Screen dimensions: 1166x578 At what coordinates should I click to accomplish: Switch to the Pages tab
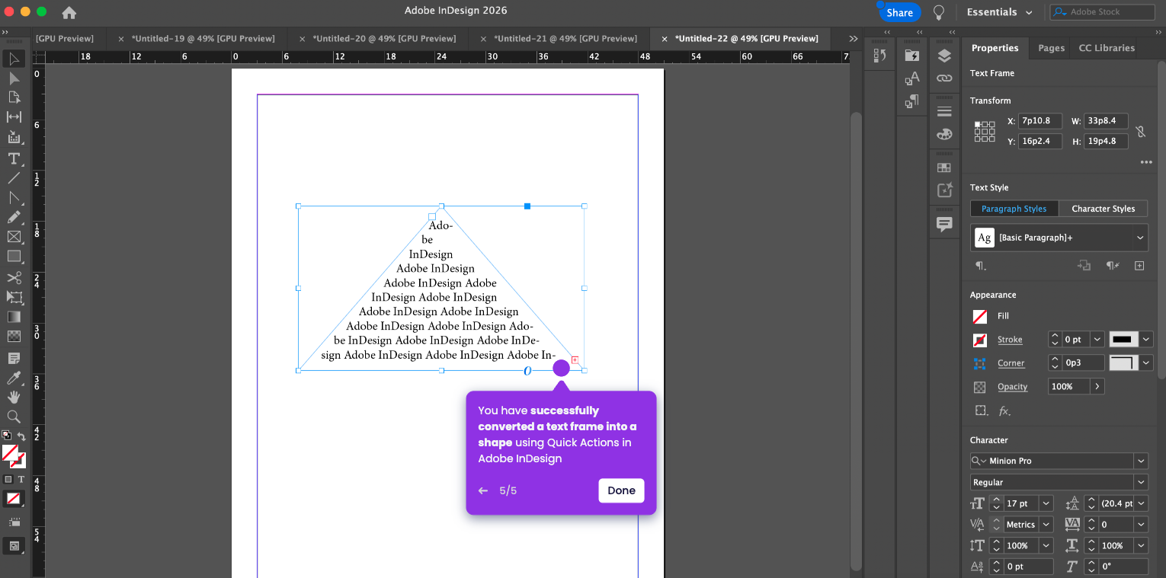(x=1051, y=48)
